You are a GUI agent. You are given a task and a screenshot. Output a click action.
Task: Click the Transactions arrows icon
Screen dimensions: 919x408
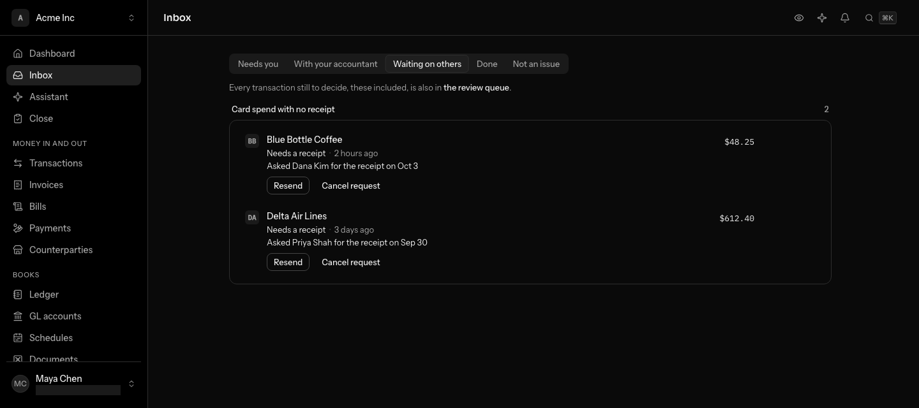18,163
